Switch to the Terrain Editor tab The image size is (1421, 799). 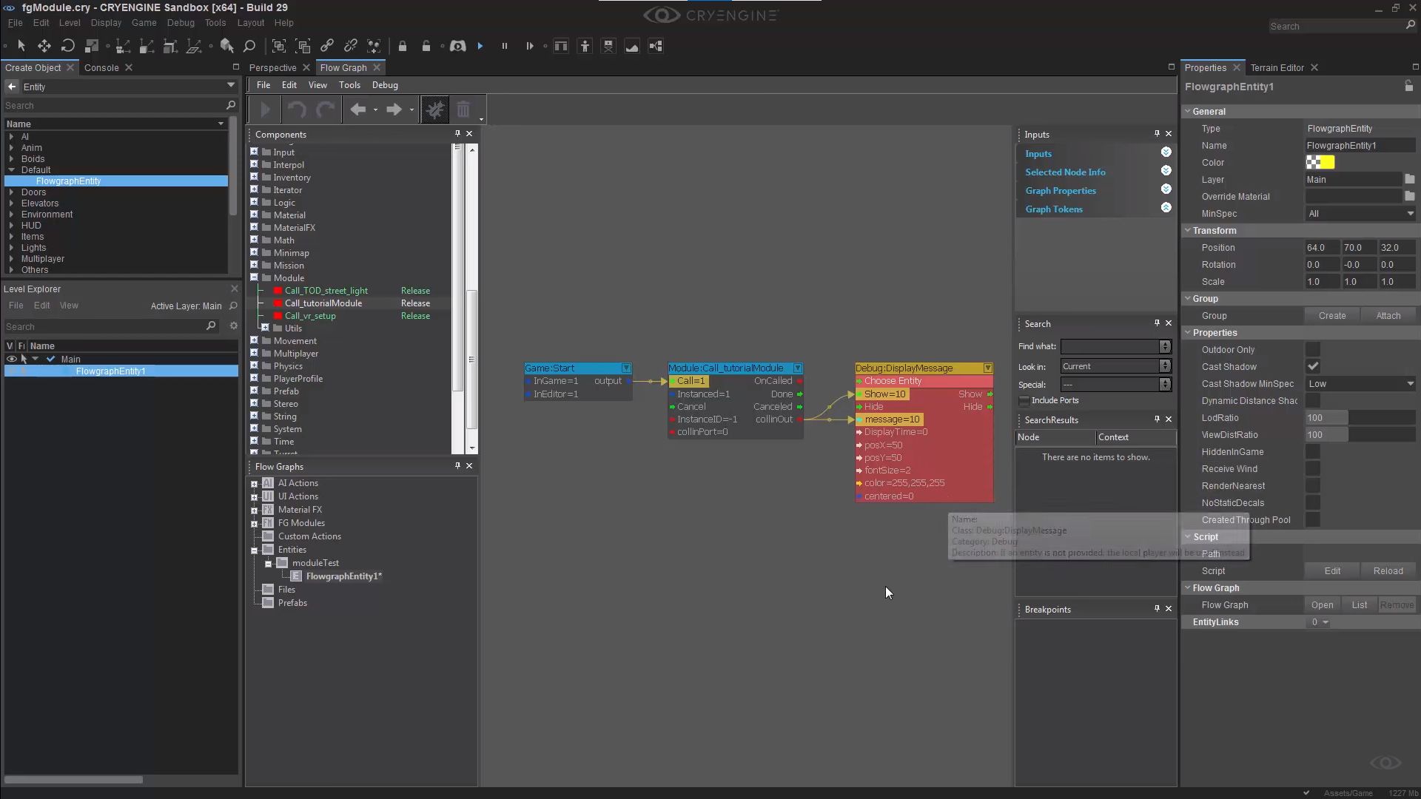[1277, 67]
